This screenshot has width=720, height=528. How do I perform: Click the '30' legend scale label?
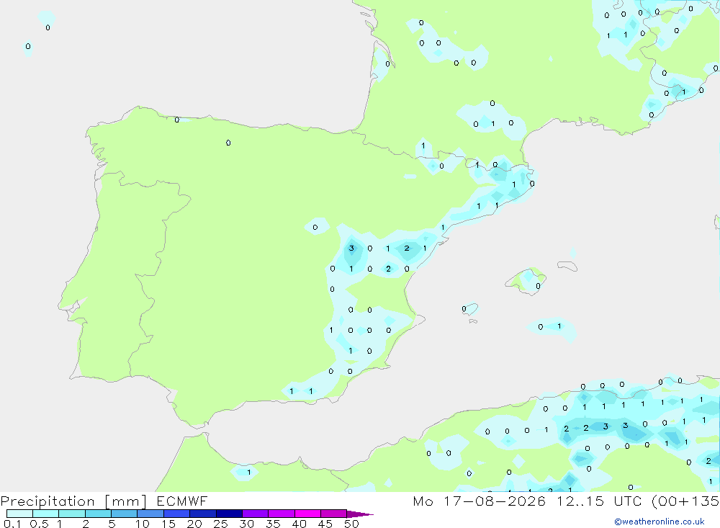pyautogui.click(x=246, y=524)
